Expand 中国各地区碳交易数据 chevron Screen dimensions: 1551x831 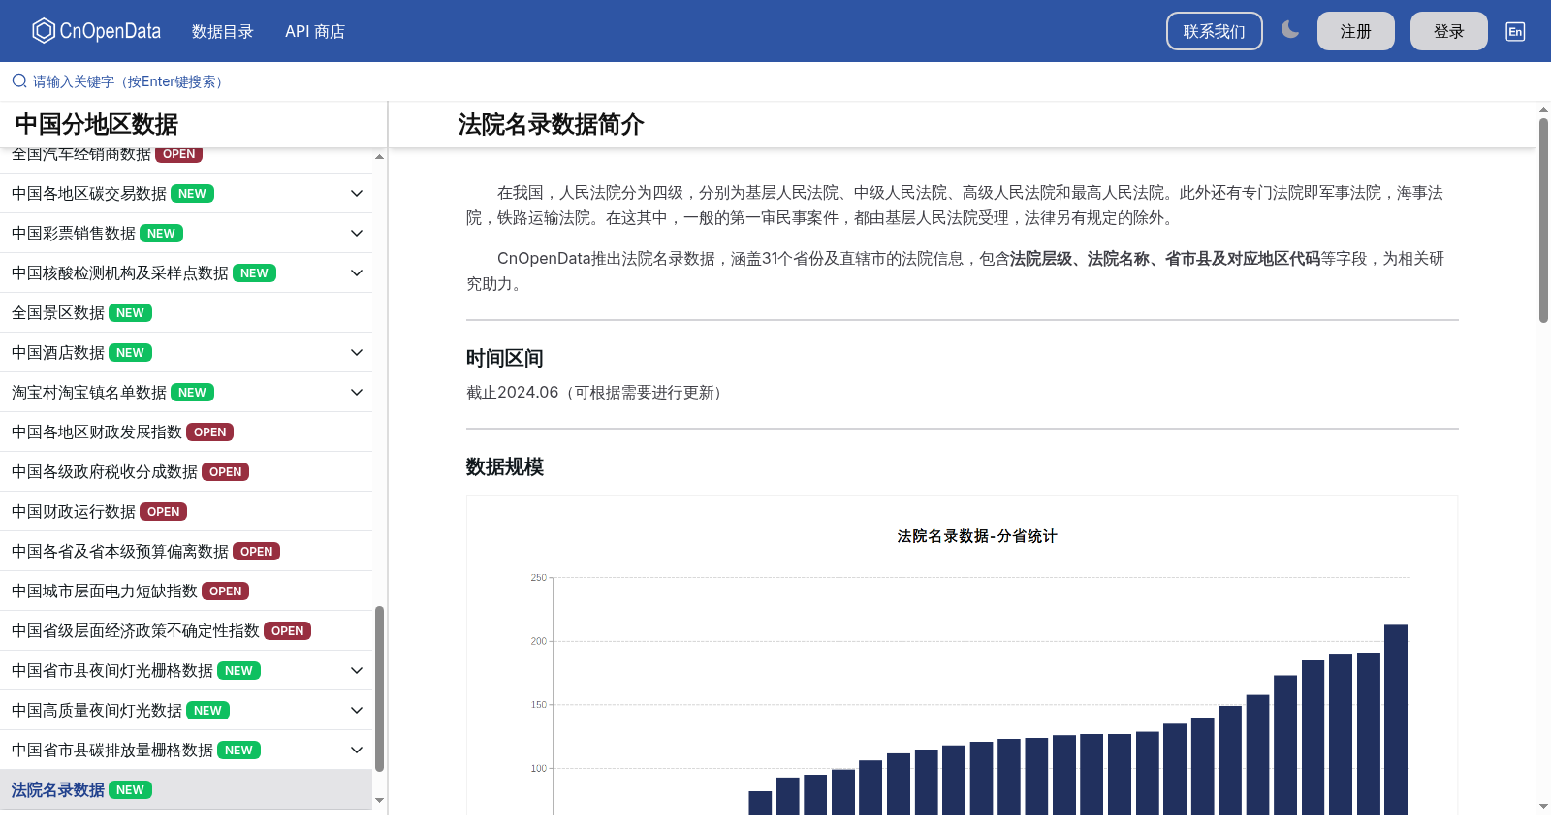[x=357, y=194]
